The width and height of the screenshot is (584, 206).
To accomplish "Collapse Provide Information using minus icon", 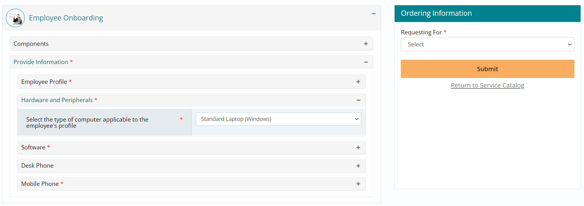I will click(366, 62).
